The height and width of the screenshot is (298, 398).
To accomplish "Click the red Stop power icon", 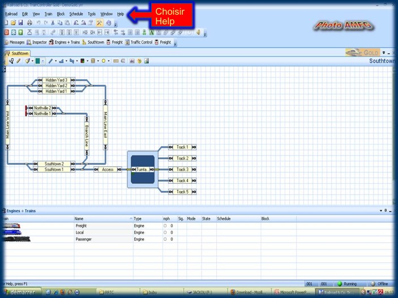I will pyautogui.click(x=7, y=32).
